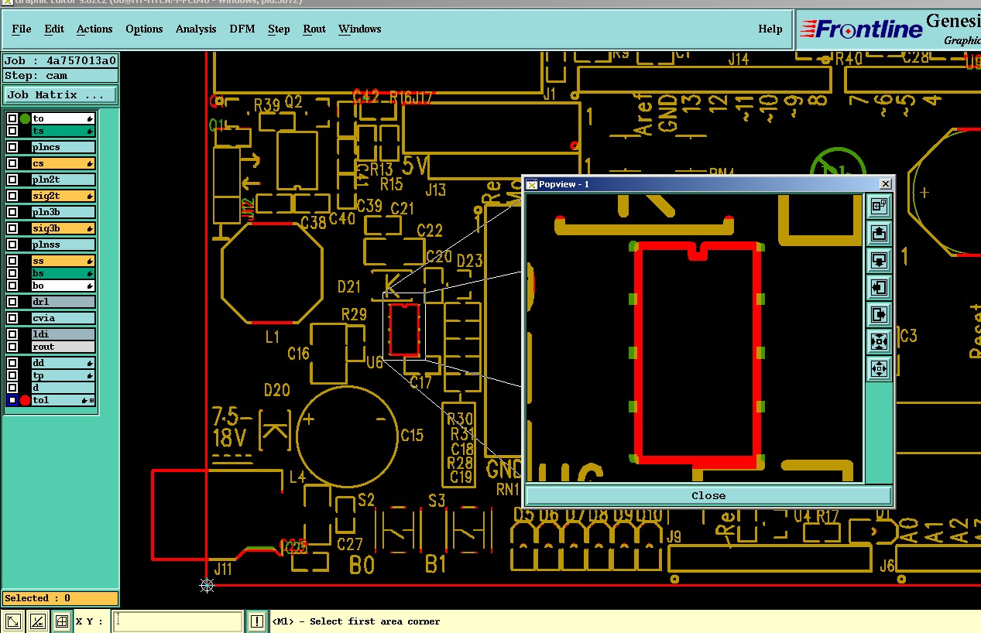Viewport: 981px width, 633px height.
Task: Select layer name 'd'
Action: 63,388
